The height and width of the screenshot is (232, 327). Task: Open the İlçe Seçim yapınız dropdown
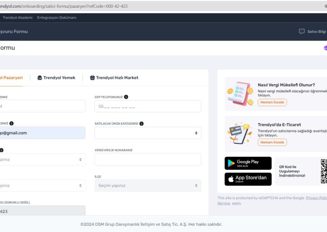148,186
